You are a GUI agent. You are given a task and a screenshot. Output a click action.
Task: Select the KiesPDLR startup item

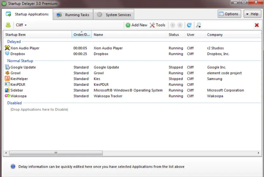pos(18,84)
